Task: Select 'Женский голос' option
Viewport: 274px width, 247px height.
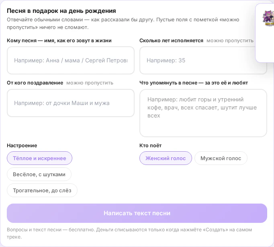Action: [x=166, y=158]
